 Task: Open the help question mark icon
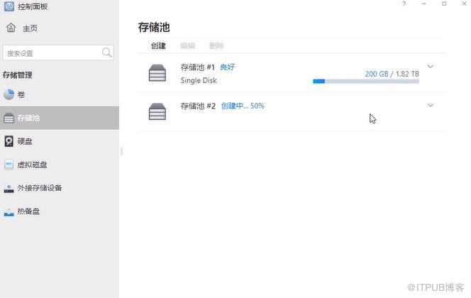tap(404, 4)
